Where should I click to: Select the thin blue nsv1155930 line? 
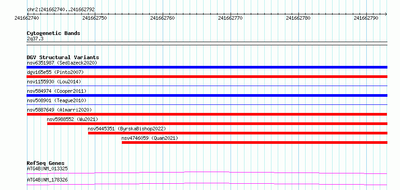pyautogui.click(x=207, y=86)
